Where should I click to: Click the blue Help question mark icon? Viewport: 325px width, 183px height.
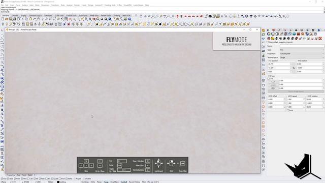tap(129, 19)
